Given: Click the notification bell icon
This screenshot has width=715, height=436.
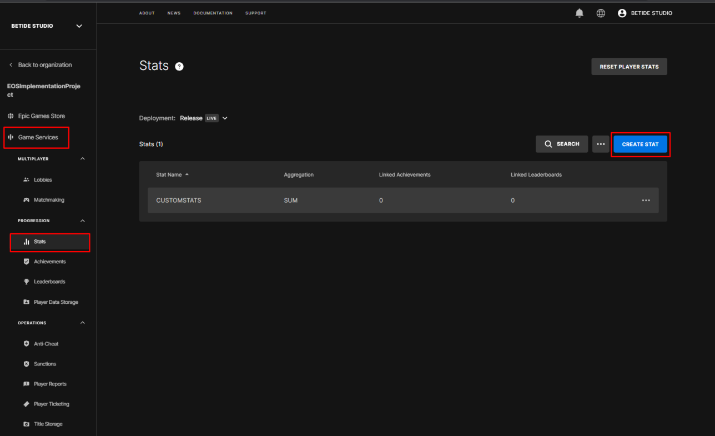Looking at the screenshot, I should [x=580, y=13].
